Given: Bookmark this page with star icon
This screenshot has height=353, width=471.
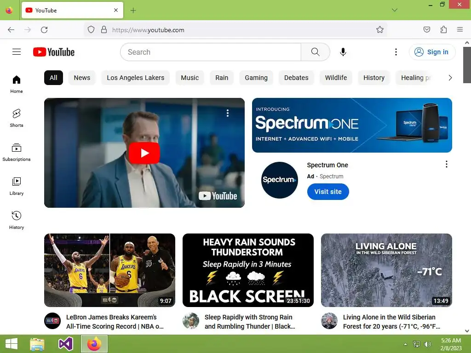Looking at the screenshot, I should pyautogui.click(x=379, y=30).
